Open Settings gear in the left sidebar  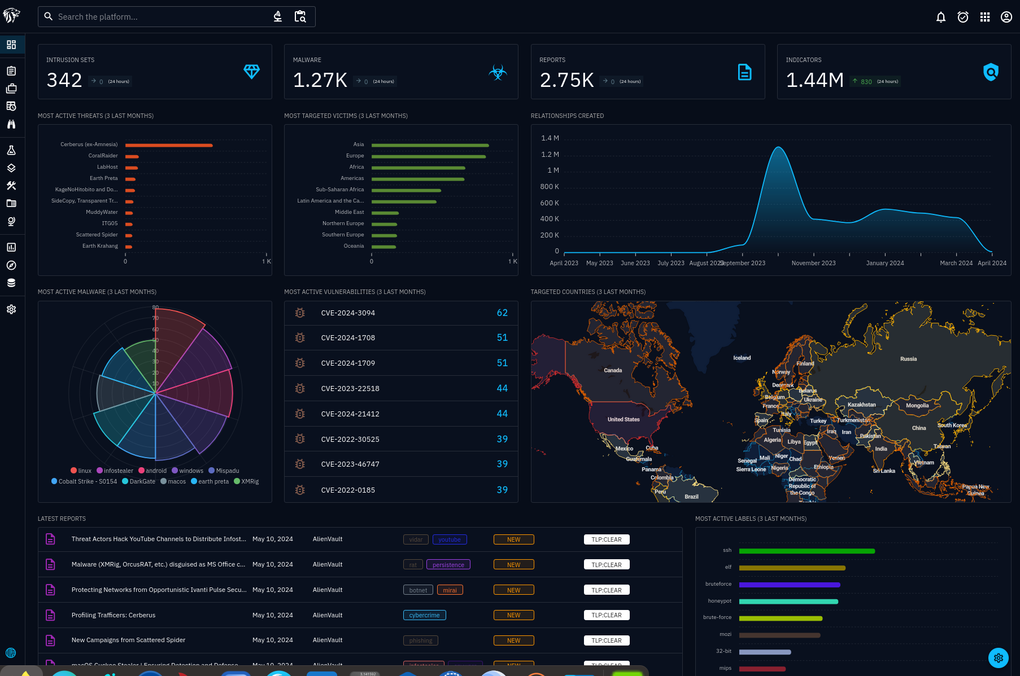(x=11, y=309)
